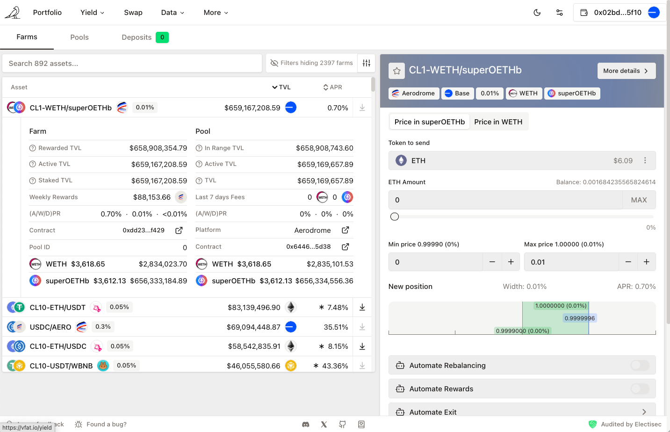
Task: Switch to the Pools tab
Action: tap(79, 37)
